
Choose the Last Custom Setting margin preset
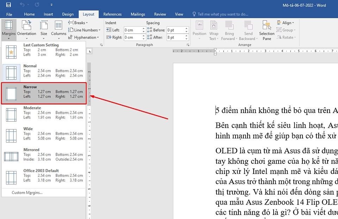(44, 52)
